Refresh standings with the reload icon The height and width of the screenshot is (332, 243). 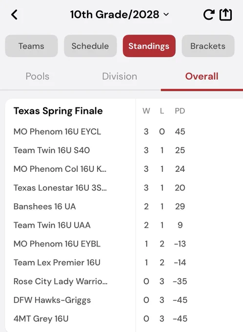point(209,15)
